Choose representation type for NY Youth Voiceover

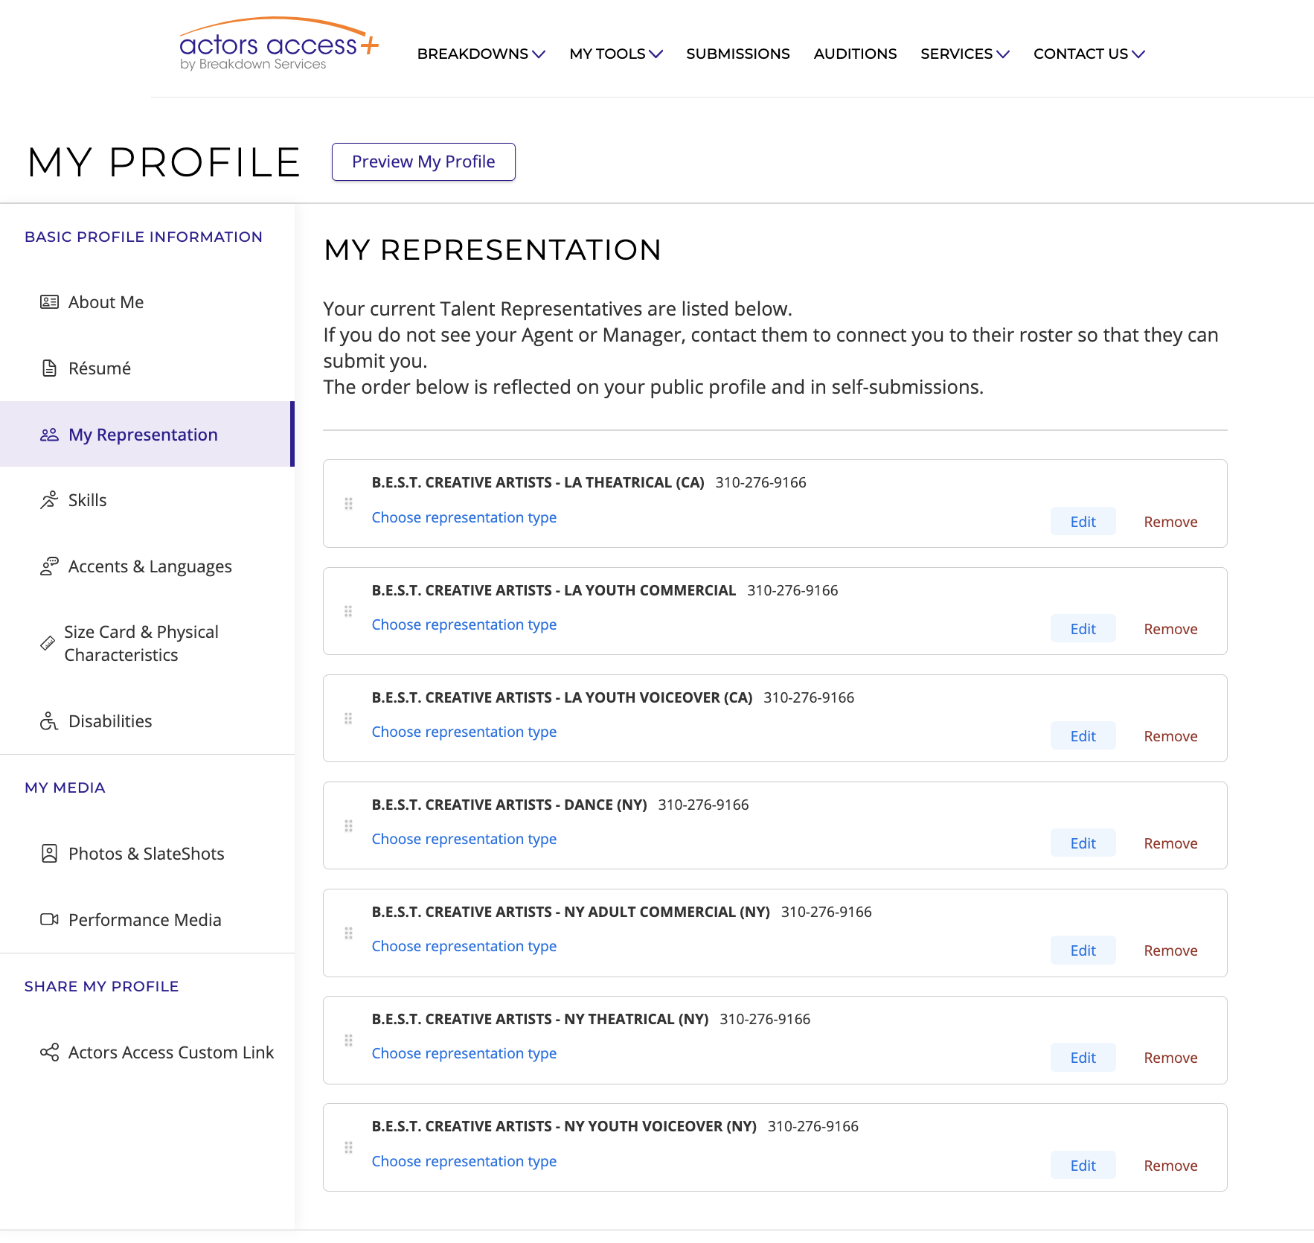click(464, 1161)
